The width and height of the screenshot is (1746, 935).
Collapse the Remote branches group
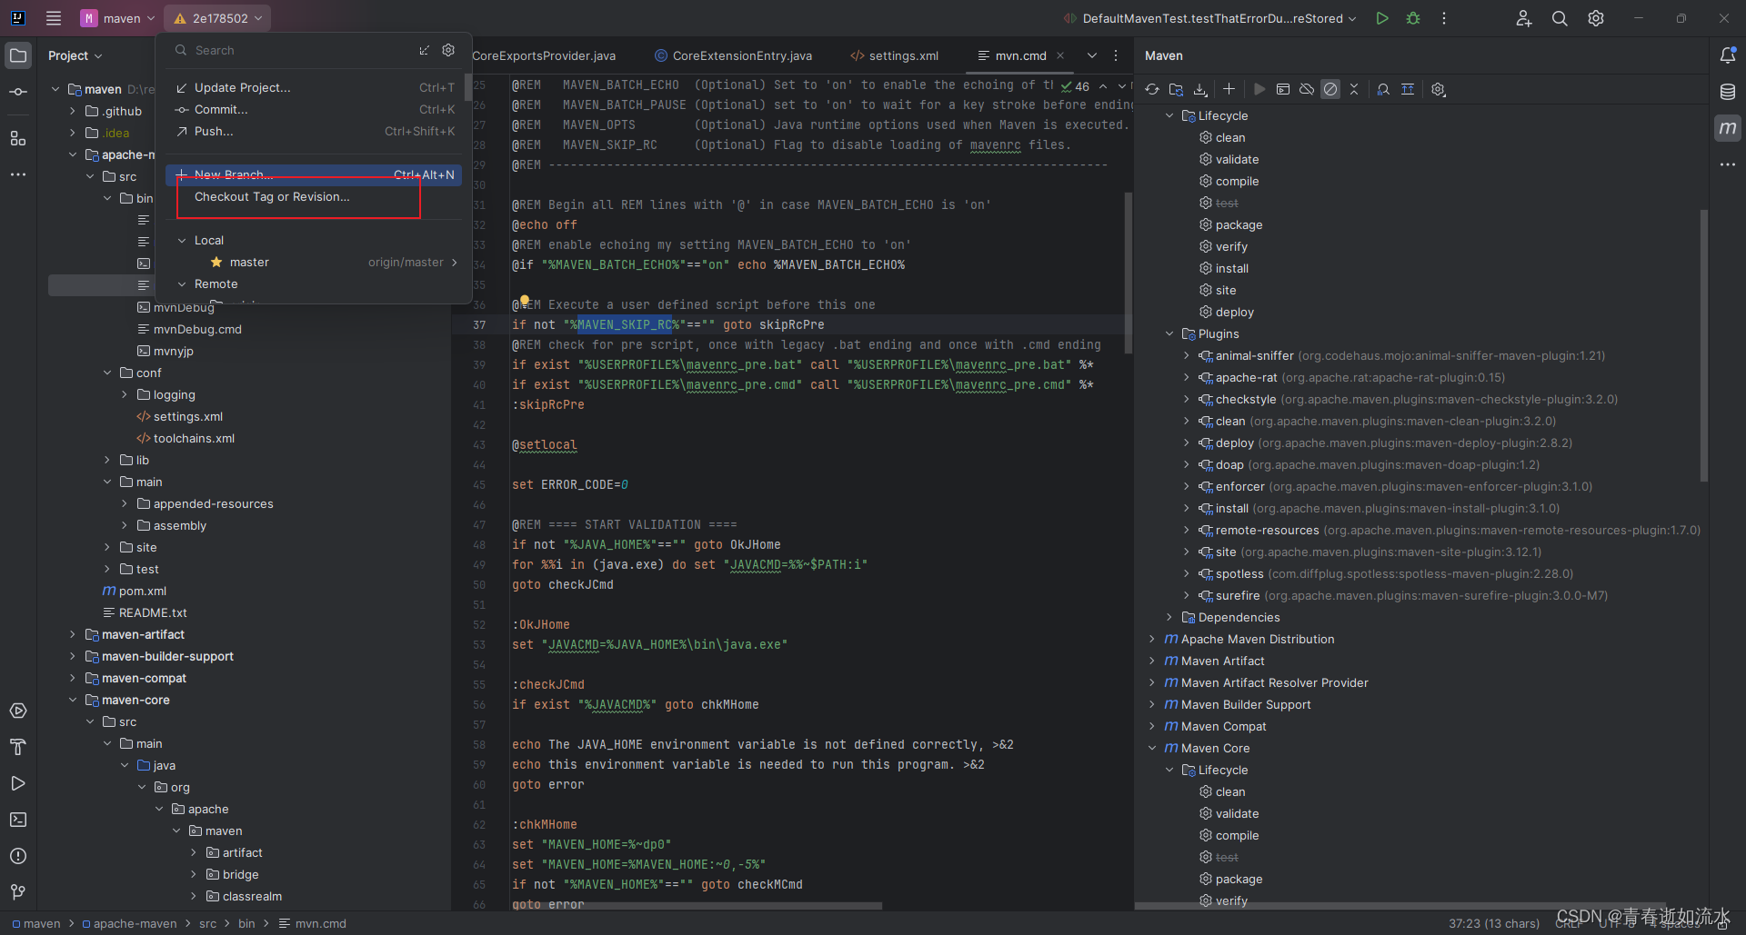click(182, 284)
